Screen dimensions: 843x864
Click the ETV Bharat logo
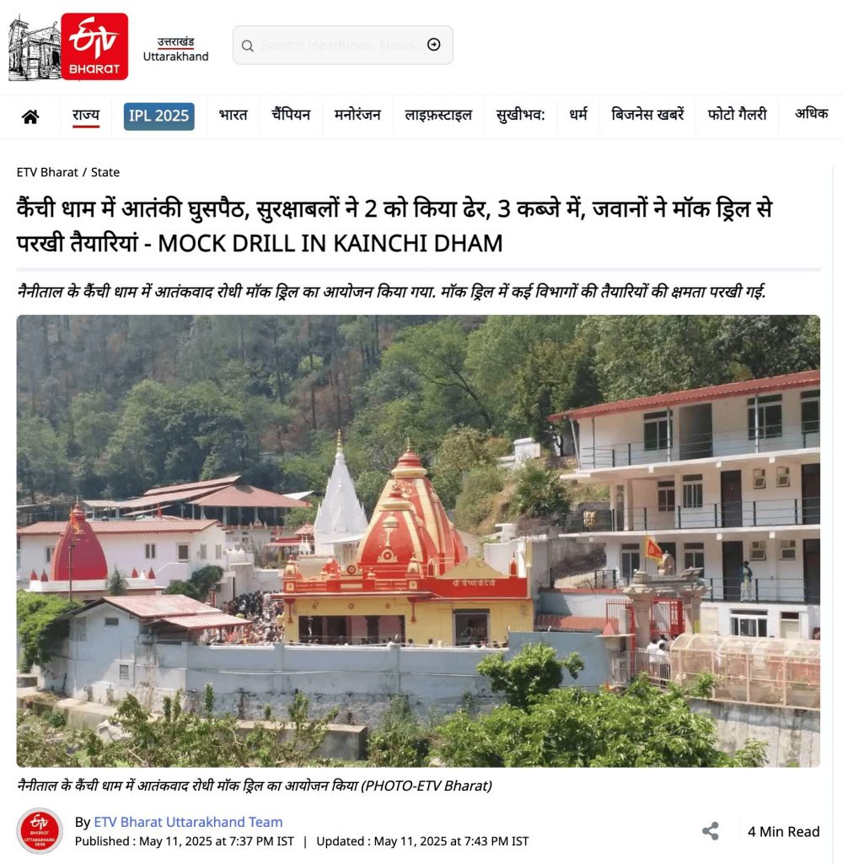pyautogui.click(x=94, y=47)
